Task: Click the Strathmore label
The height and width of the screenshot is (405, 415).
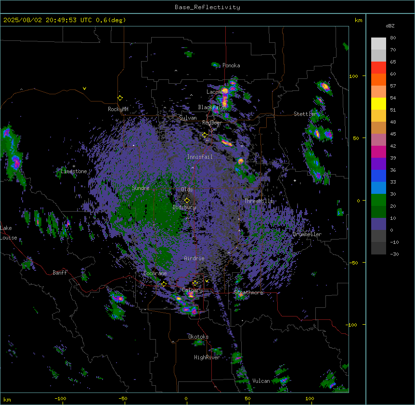Action: [x=248, y=292]
